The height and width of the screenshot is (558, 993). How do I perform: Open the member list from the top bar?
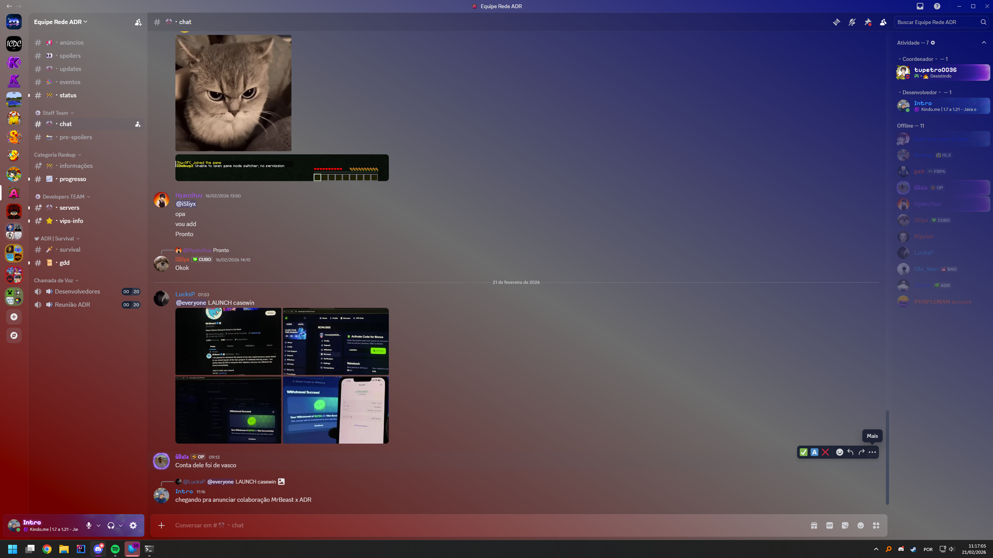[883, 22]
